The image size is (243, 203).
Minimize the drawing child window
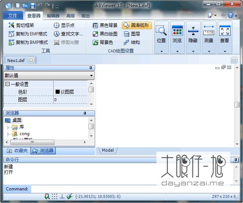point(218,68)
